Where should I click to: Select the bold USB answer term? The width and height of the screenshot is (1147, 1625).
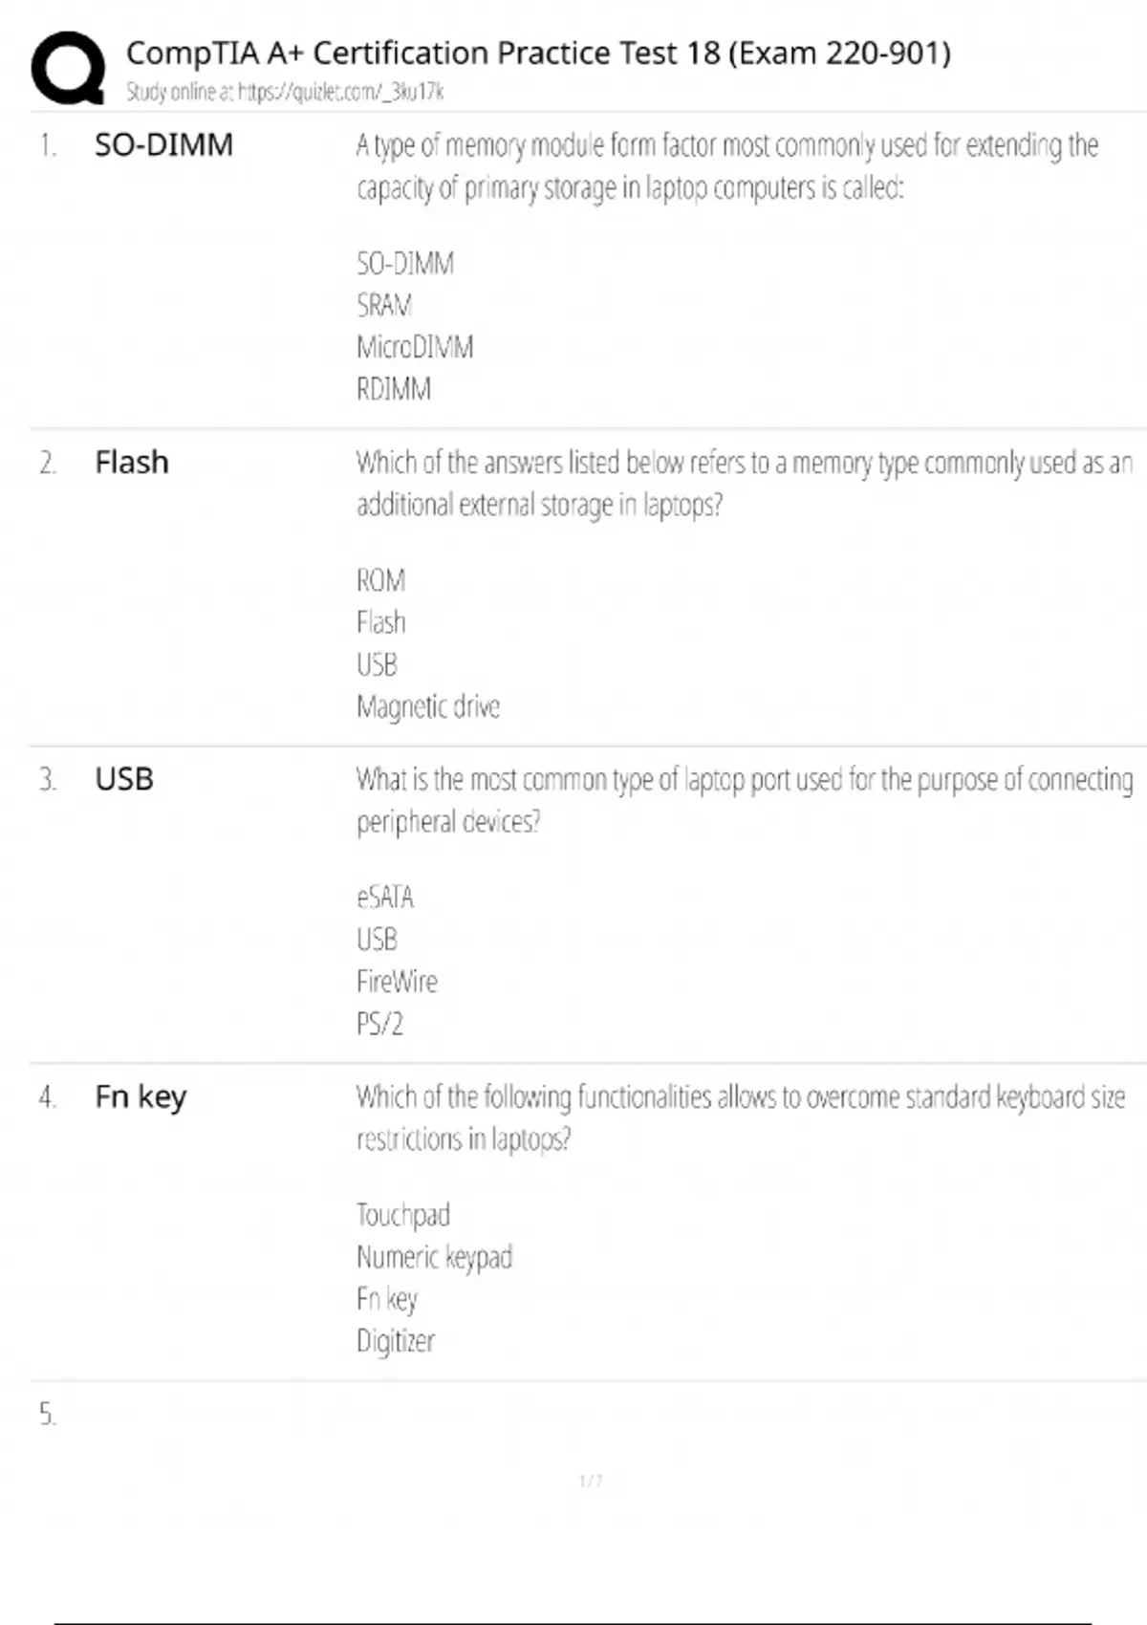click(124, 779)
